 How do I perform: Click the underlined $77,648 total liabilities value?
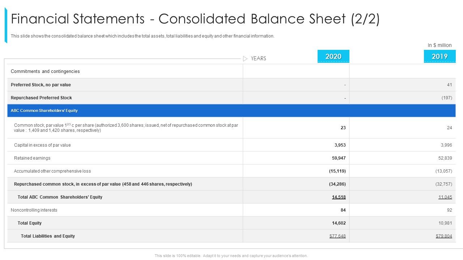coord(337,236)
